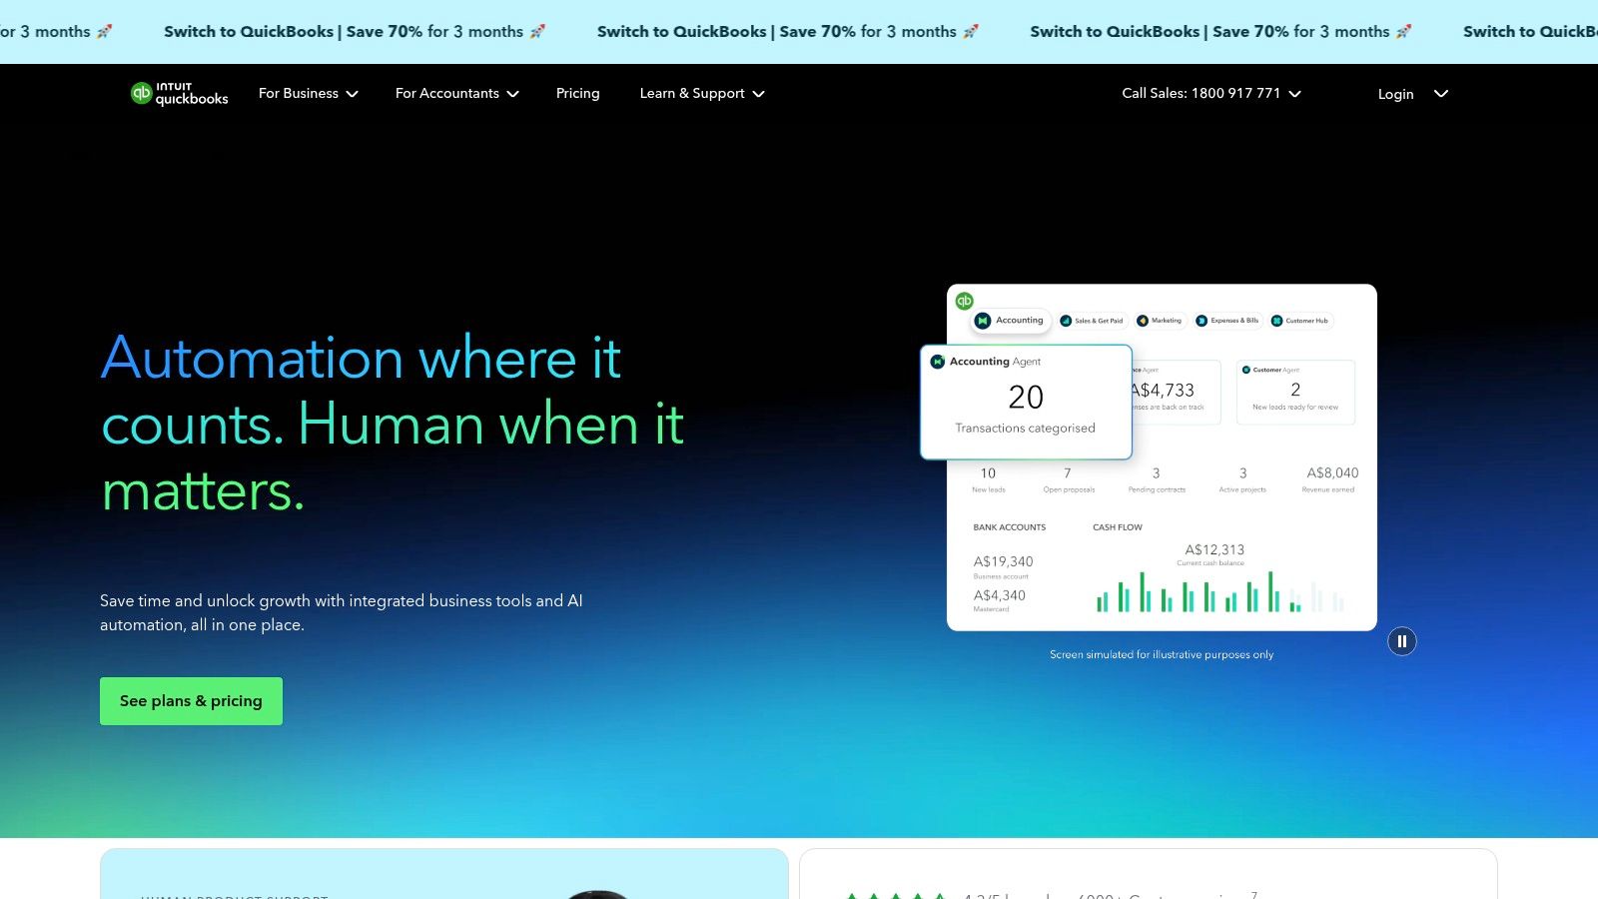Call Sales: 1800 917 771 link
Screen dimensions: 1598x899
[1200, 93]
